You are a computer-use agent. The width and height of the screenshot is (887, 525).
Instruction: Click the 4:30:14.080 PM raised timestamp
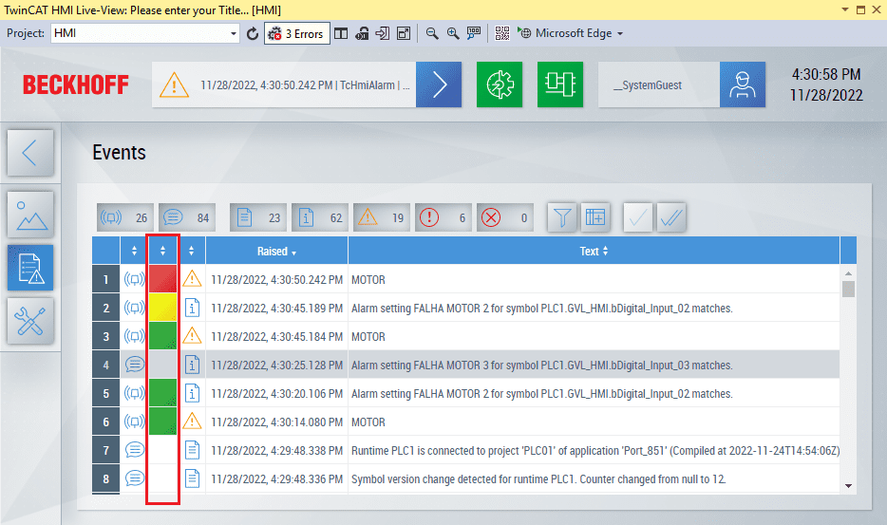276,422
